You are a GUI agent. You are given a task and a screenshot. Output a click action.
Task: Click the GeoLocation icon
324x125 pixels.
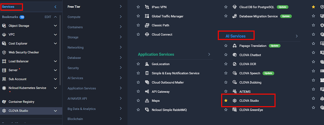coord(147,64)
